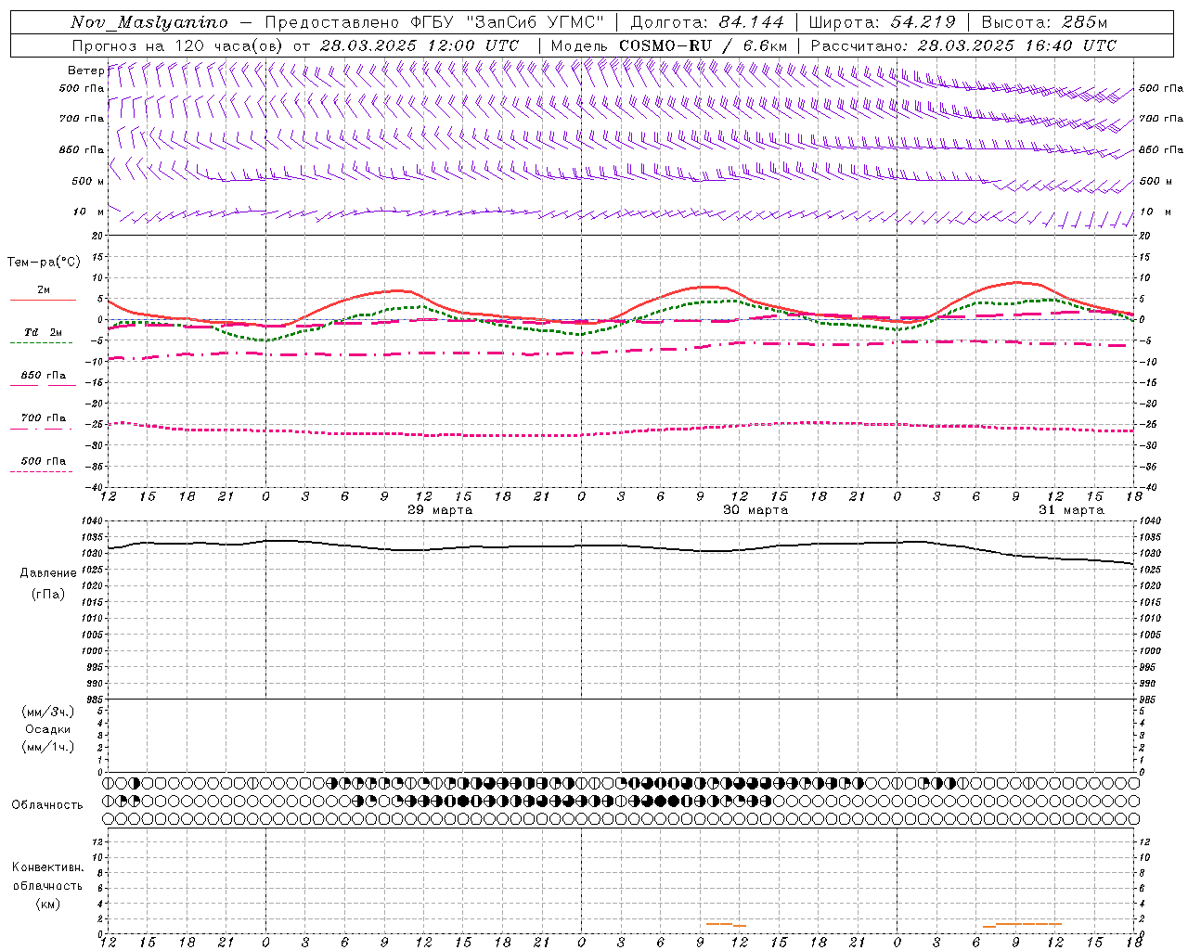Click the (мм/3ч.) precipitation unit label

tap(48, 712)
